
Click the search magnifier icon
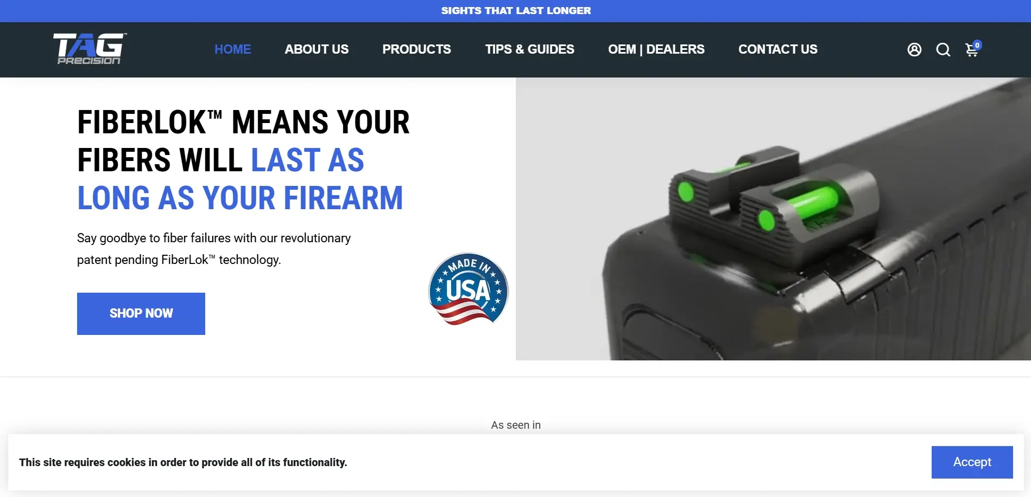tap(943, 50)
